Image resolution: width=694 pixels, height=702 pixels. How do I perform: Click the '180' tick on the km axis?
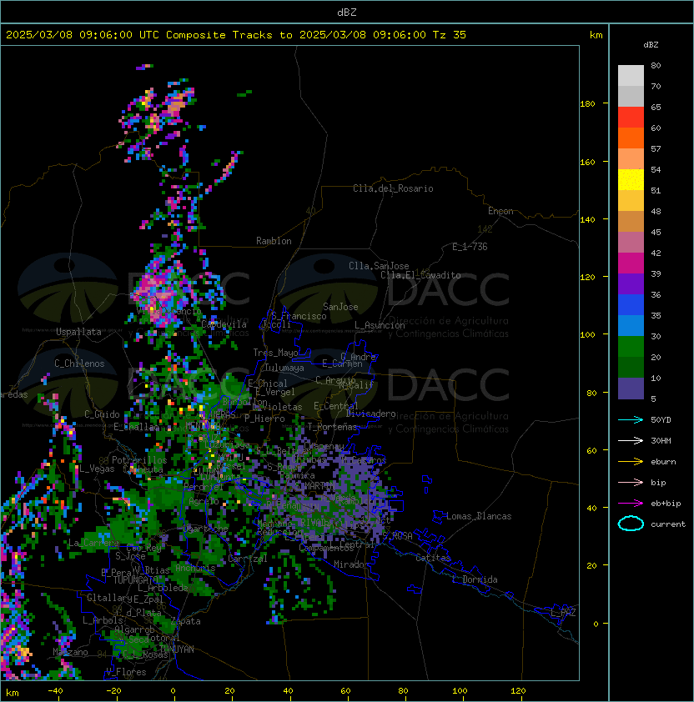587,104
